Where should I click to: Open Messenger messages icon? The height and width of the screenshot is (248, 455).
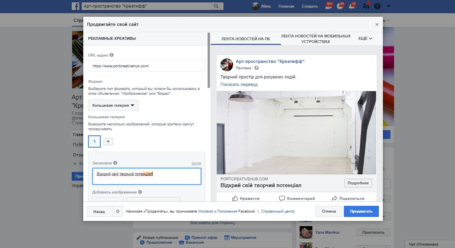click(340, 6)
